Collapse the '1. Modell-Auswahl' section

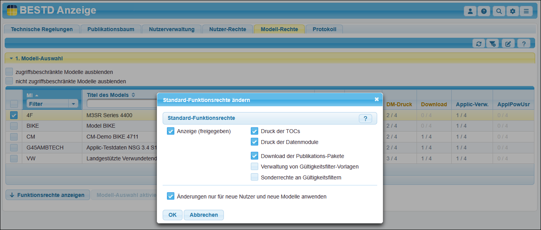[x=11, y=58]
